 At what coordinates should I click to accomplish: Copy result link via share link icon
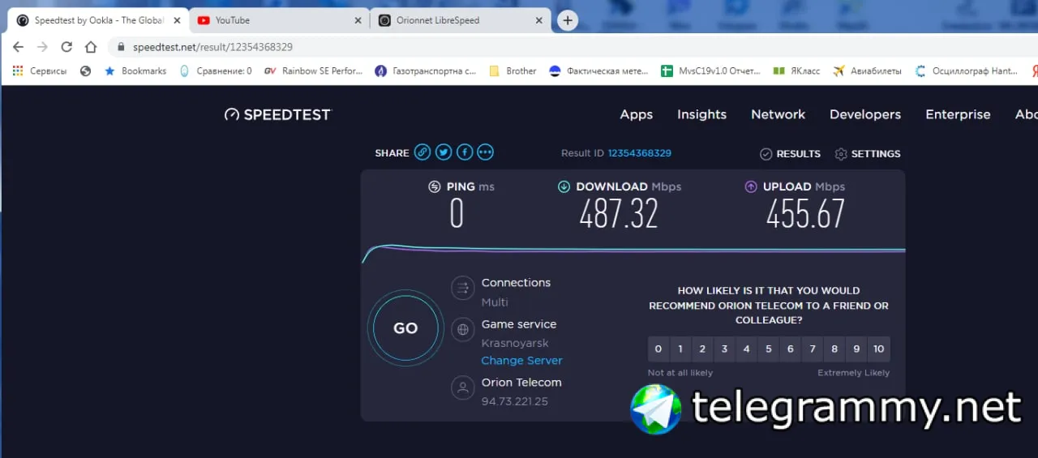pyautogui.click(x=422, y=152)
